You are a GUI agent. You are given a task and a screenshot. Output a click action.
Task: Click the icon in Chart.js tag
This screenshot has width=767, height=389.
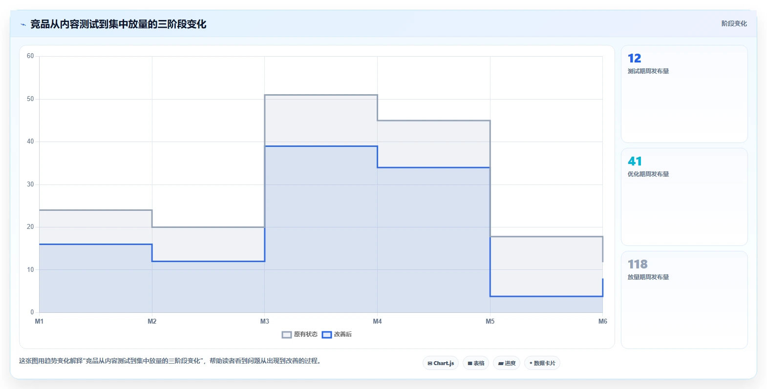click(x=430, y=364)
